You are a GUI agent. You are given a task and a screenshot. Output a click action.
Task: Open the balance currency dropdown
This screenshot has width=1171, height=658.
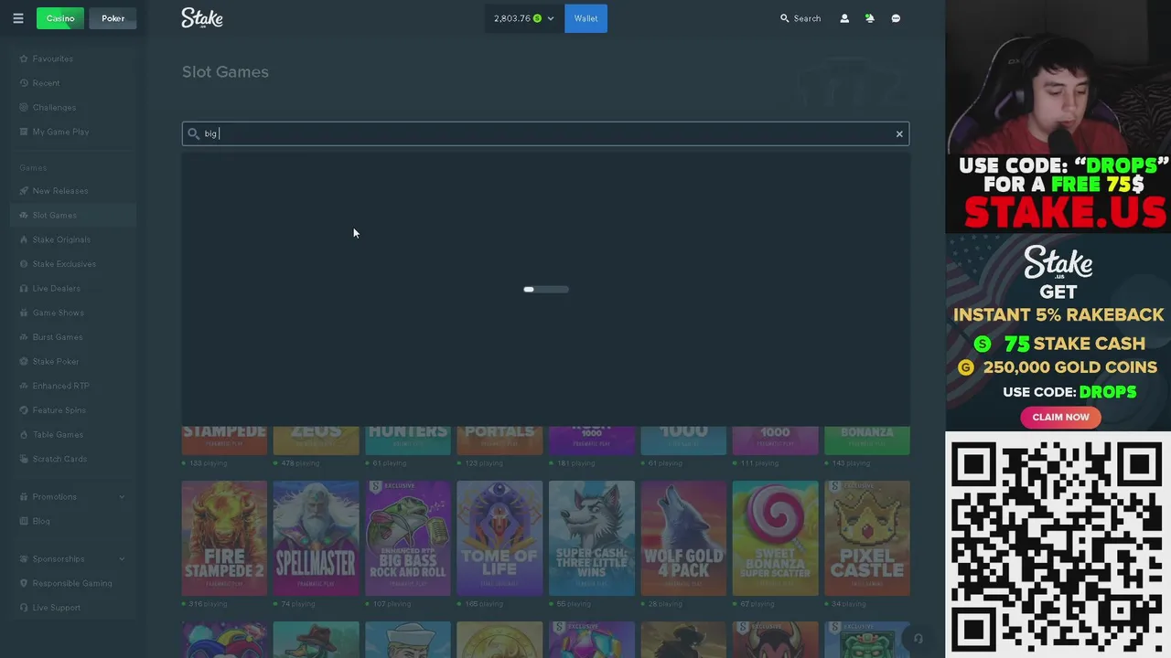524,18
